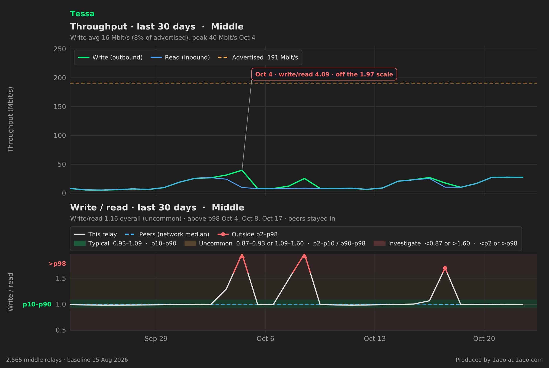Click the Oct 20 x-axis label
The image size is (549, 368).
coord(484,339)
